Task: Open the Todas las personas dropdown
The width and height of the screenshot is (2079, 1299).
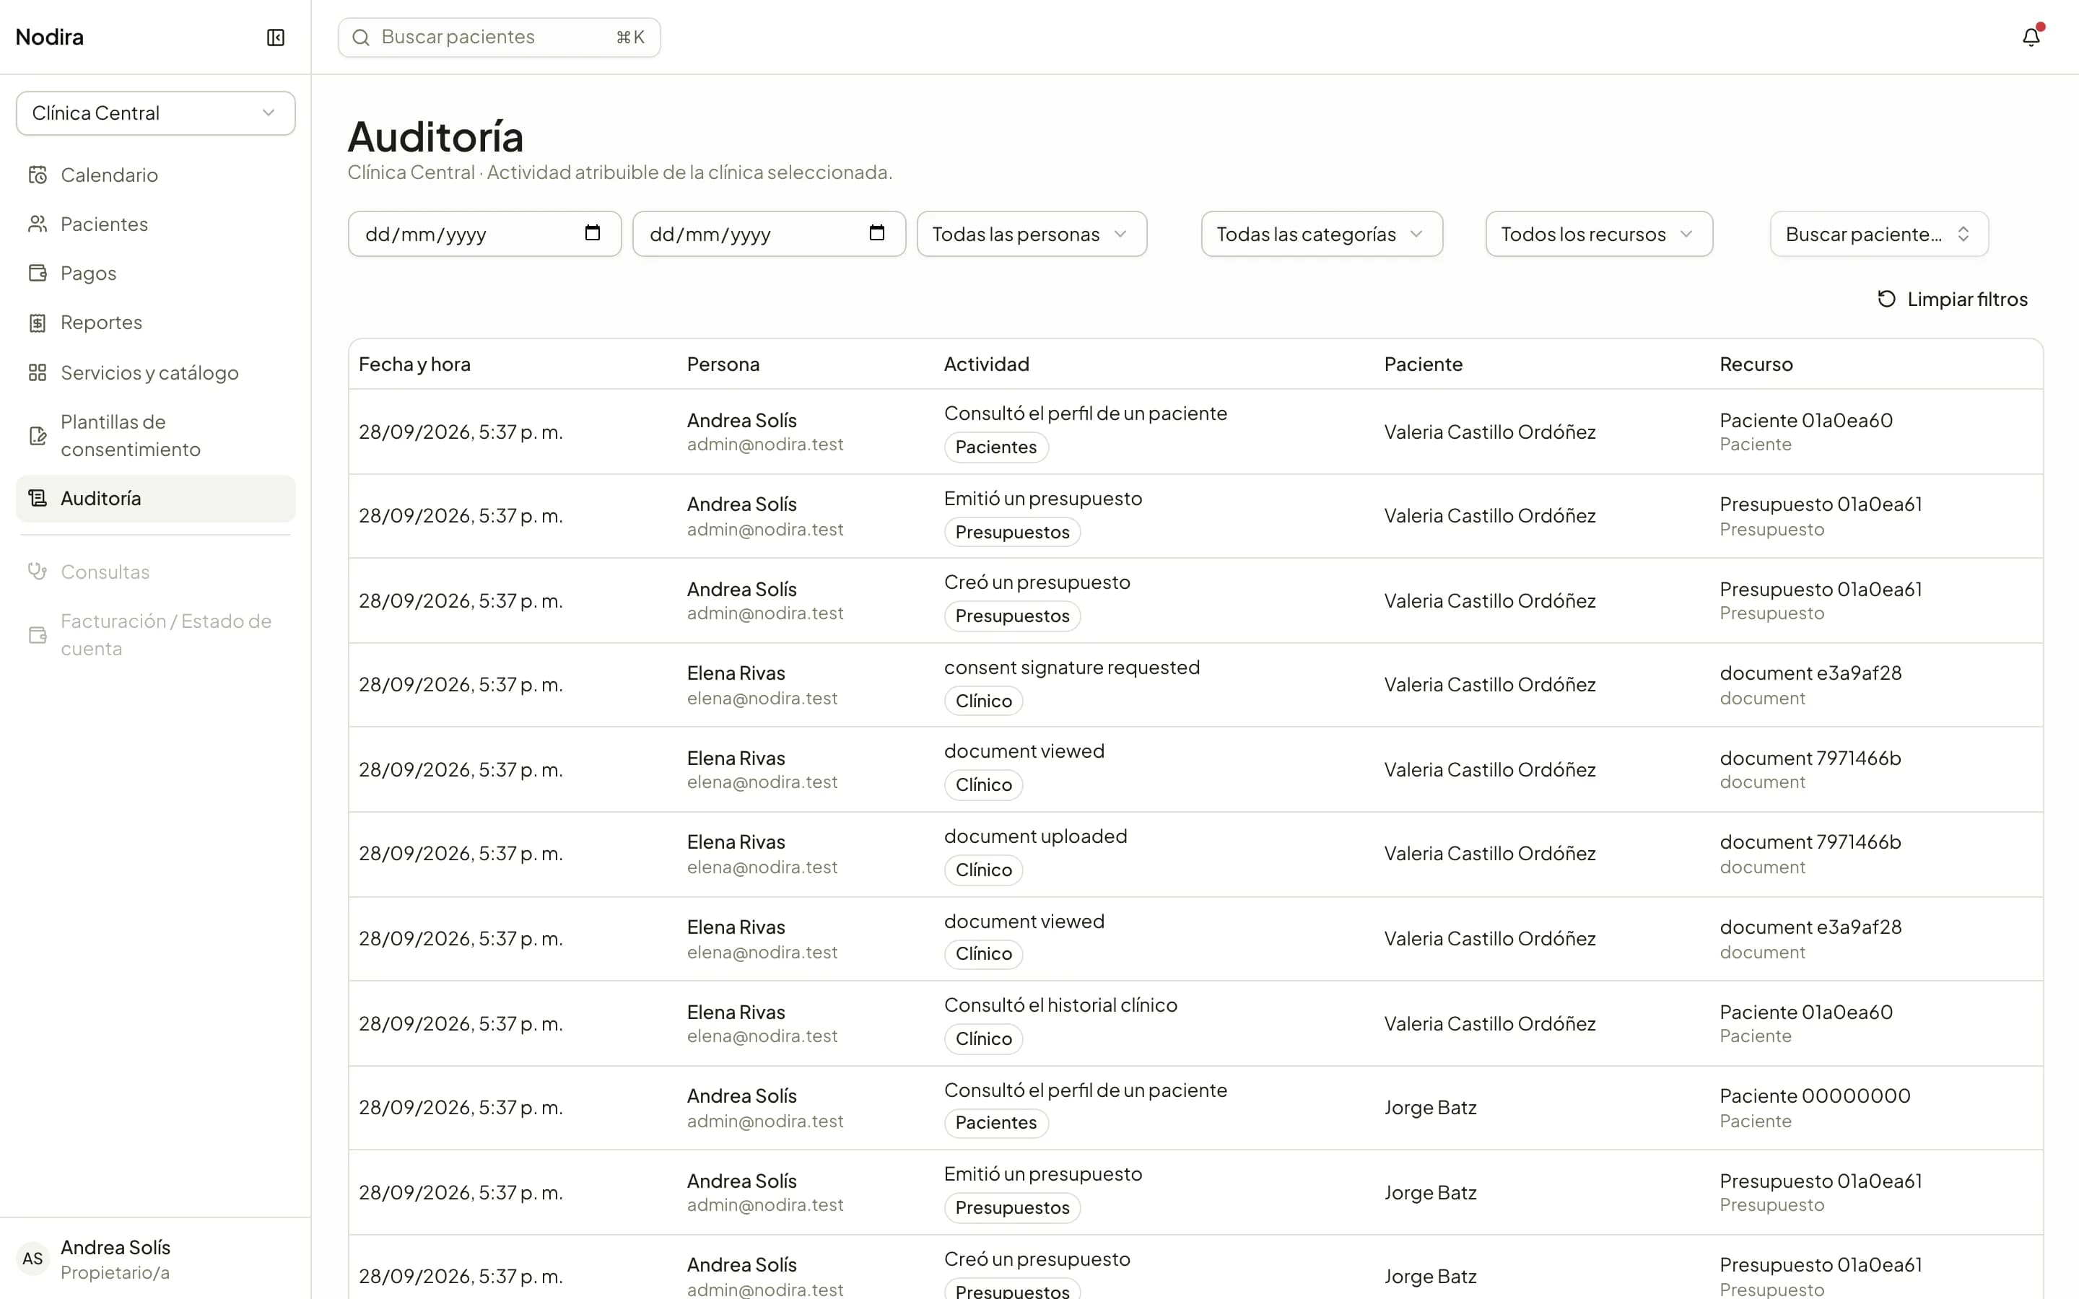Action: coord(1031,234)
